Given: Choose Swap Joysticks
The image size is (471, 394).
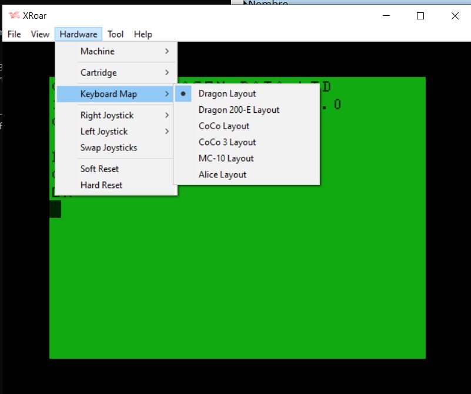Looking at the screenshot, I should pos(109,147).
